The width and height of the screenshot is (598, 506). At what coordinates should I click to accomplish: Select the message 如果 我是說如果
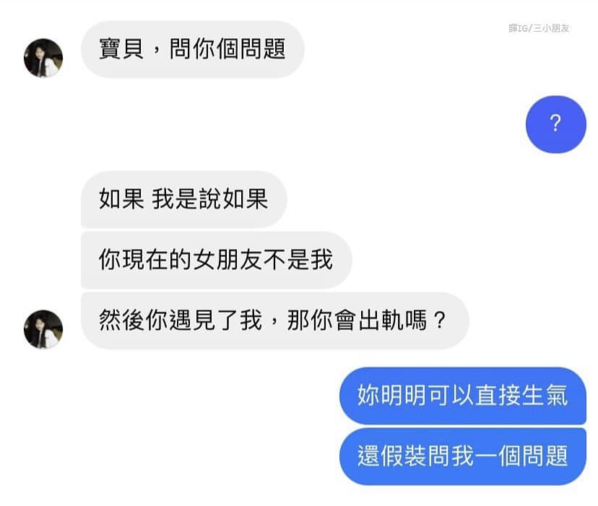coord(184,199)
